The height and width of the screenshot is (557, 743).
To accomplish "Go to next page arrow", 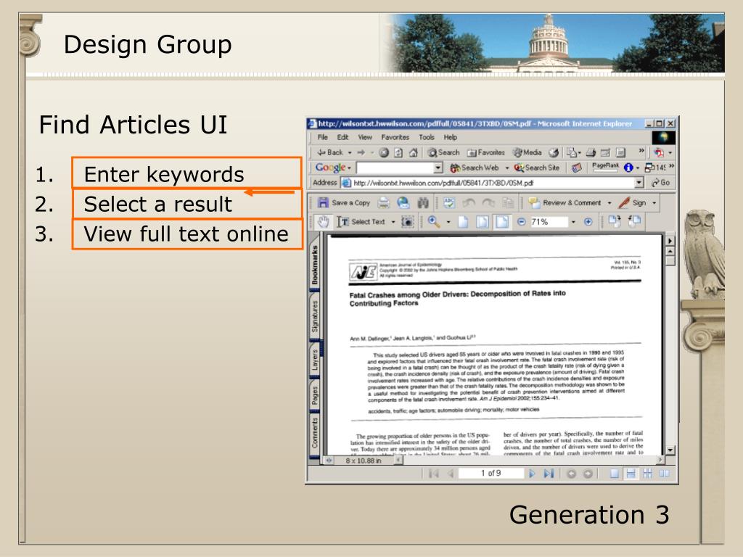I will (532, 473).
